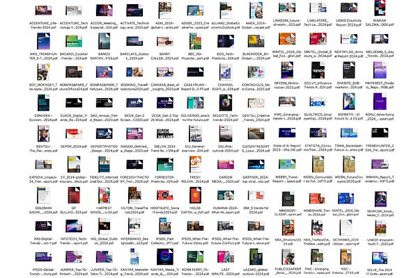Select the ADOBE 2023 Creative Trends PDF icon

coord(195,10)
